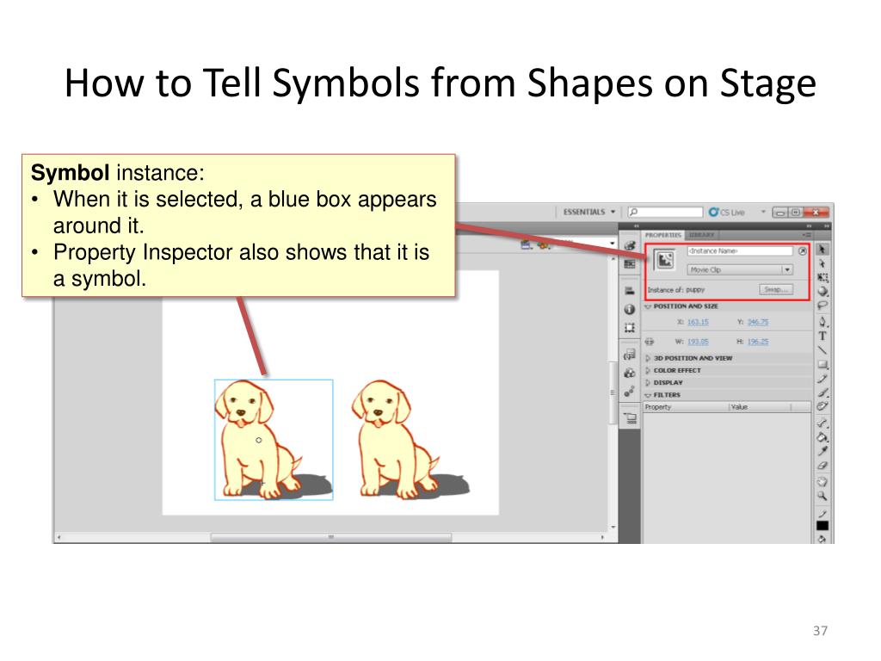Image resolution: width=881 pixels, height=661 pixels.
Task: Click in the Instance Name field
Action: tap(740, 251)
